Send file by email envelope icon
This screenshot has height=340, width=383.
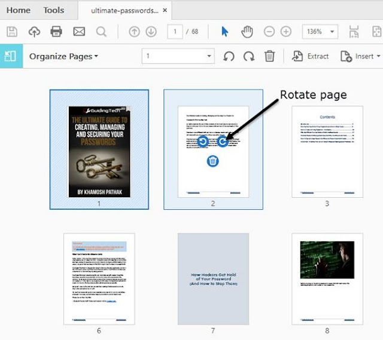(79, 32)
